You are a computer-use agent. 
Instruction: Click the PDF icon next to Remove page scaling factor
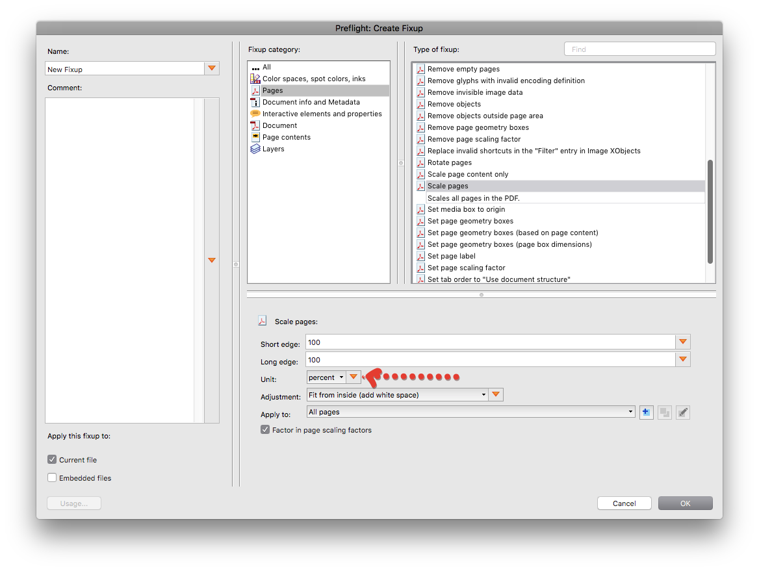coord(420,140)
